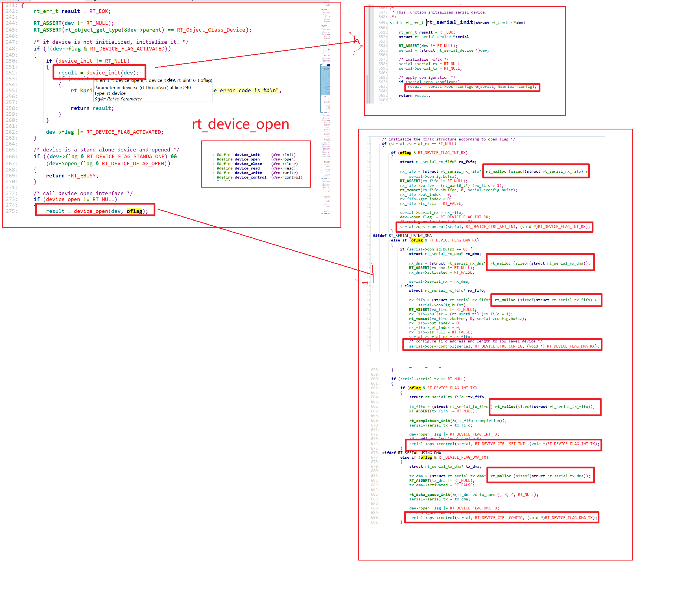673x589 pixels.
Task: Click highlighted oflag on line 275
Action: click(x=135, y=211)
